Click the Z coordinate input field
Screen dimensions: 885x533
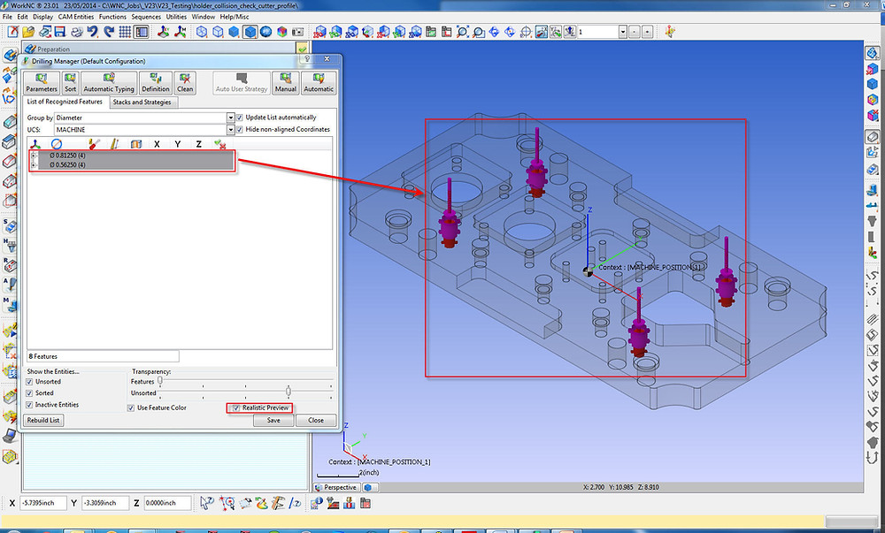pos(167,503)
